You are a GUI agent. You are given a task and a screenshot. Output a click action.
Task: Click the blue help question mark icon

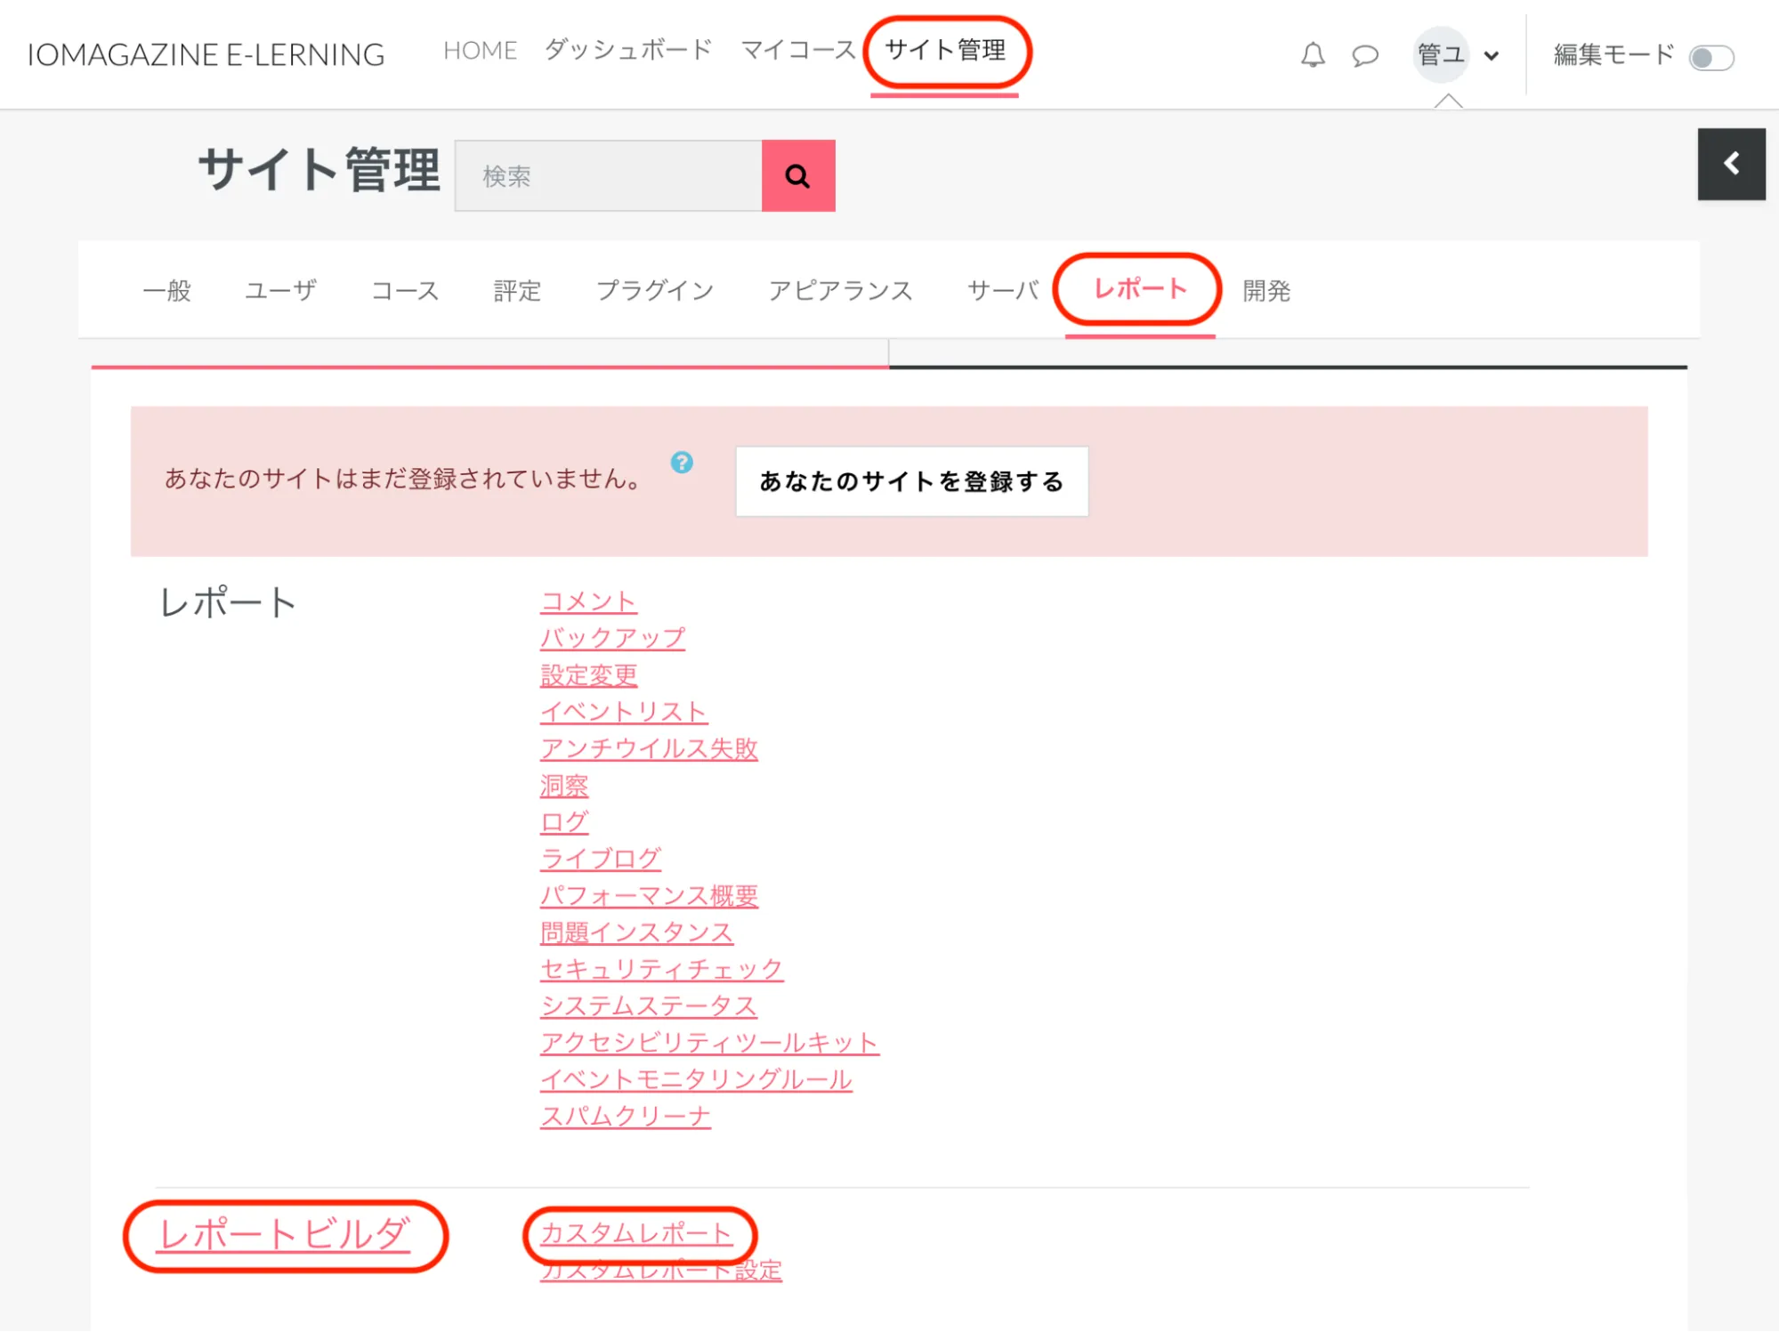click(682, 463)
